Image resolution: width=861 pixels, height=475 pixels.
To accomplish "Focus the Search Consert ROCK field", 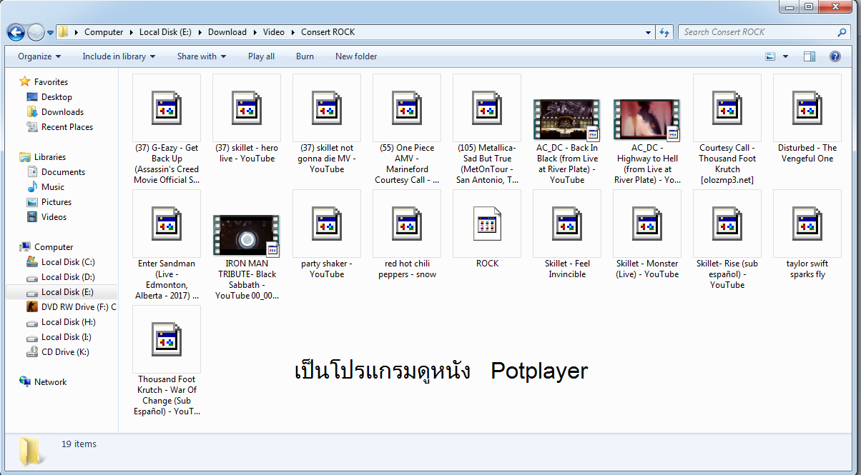I will [x=764, y=32].
